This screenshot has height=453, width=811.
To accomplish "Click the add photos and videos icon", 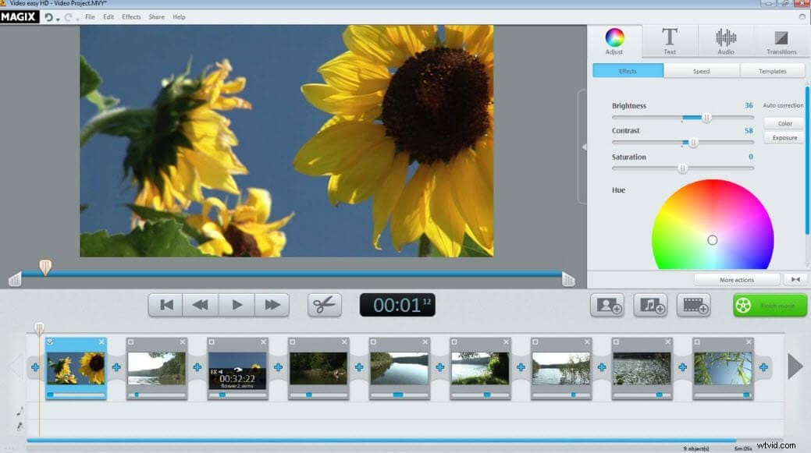I will (x=607, y=305).
